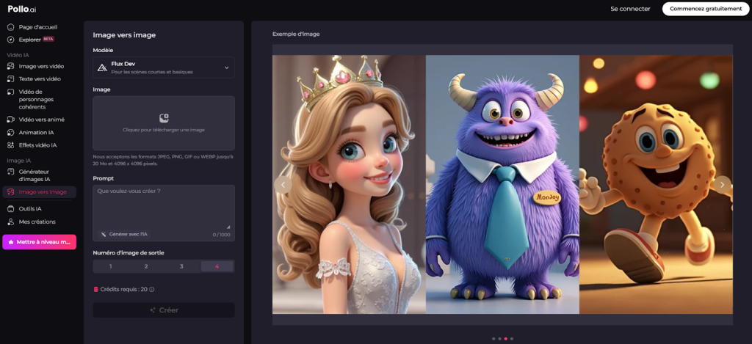Viewport: 752px width, 344px height.
Task: Click Commencez gratuitement button
Action: [x=704, y=9]
